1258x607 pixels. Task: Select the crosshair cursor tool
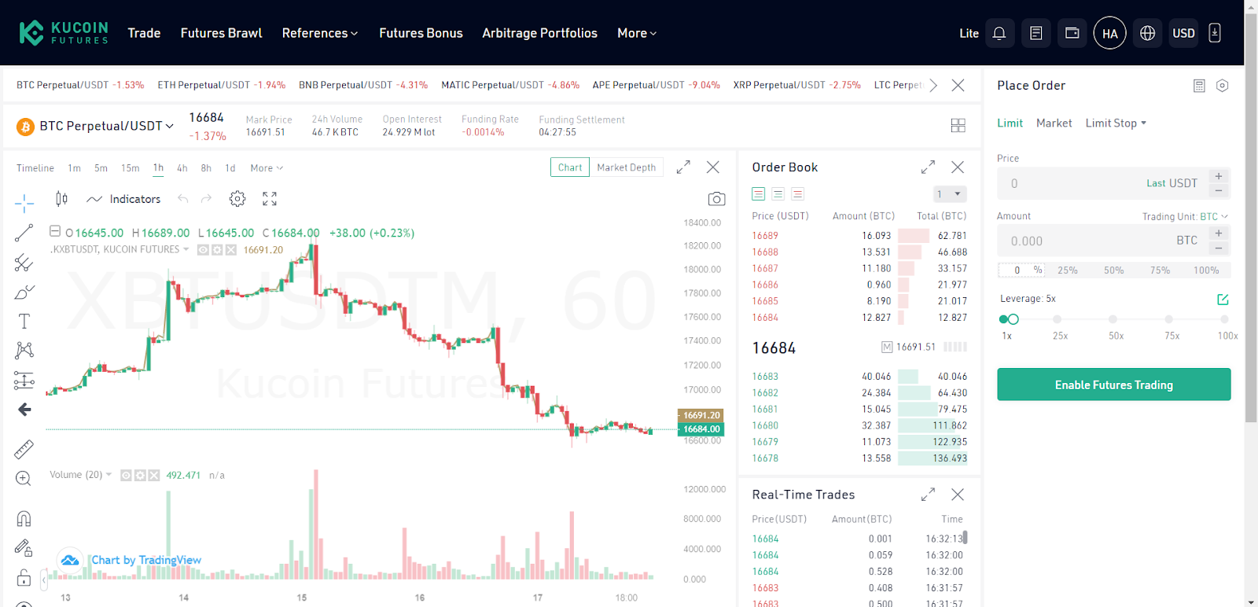click(x=24, y=203)
